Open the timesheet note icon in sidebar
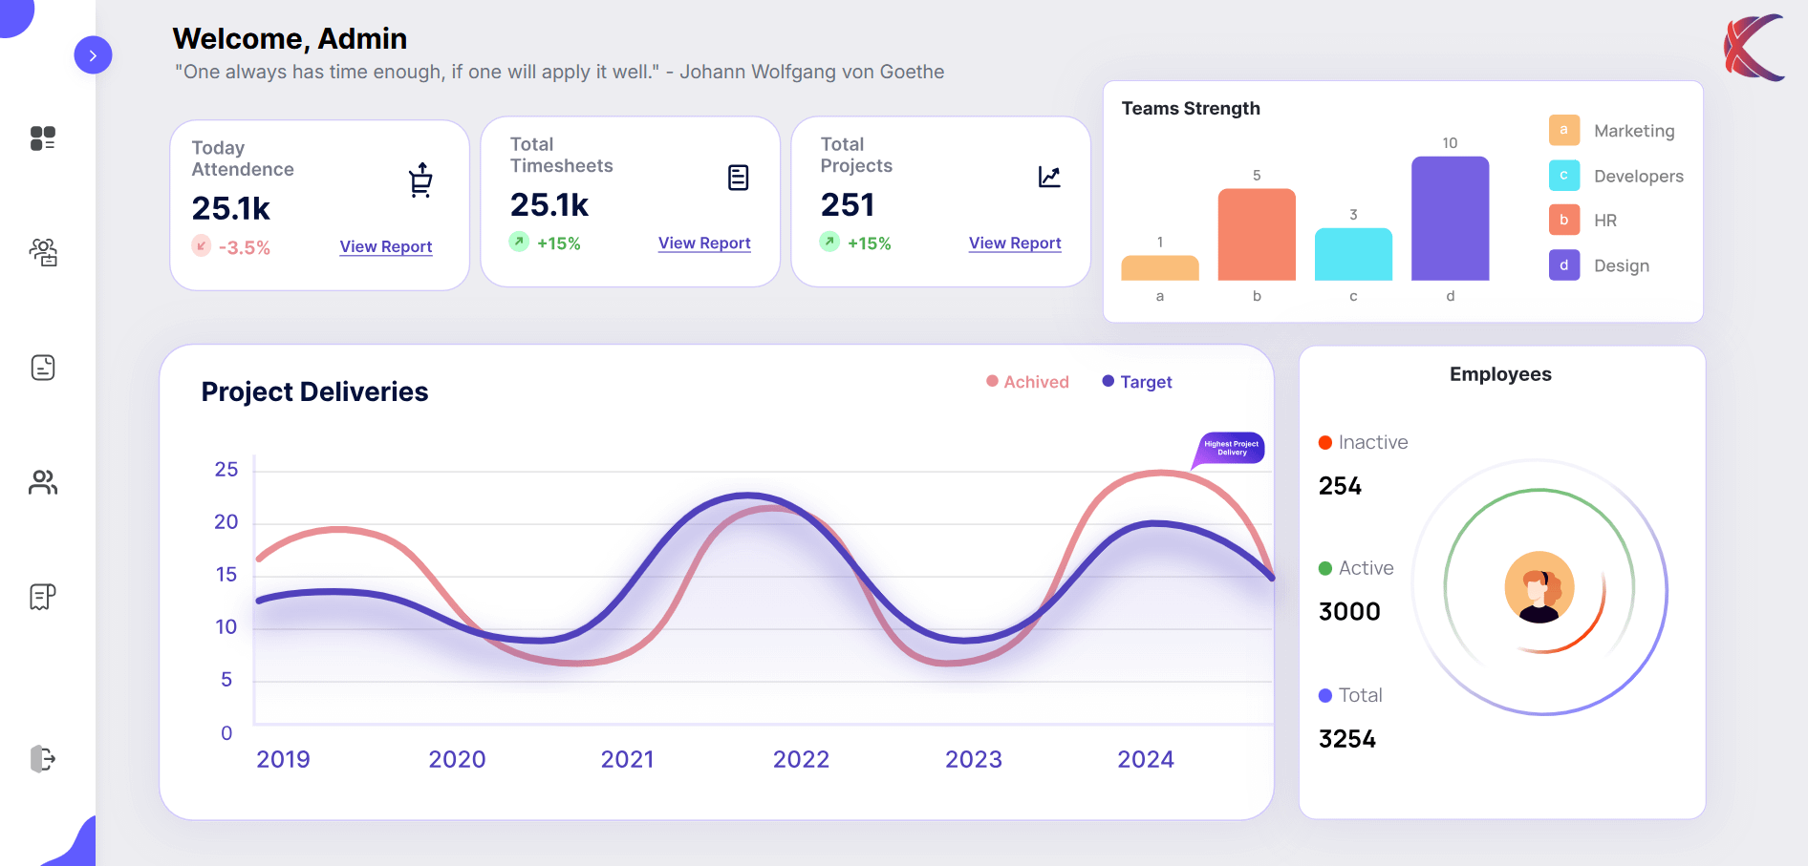This screenshot has height=866, width=1808. coord(43,368)
